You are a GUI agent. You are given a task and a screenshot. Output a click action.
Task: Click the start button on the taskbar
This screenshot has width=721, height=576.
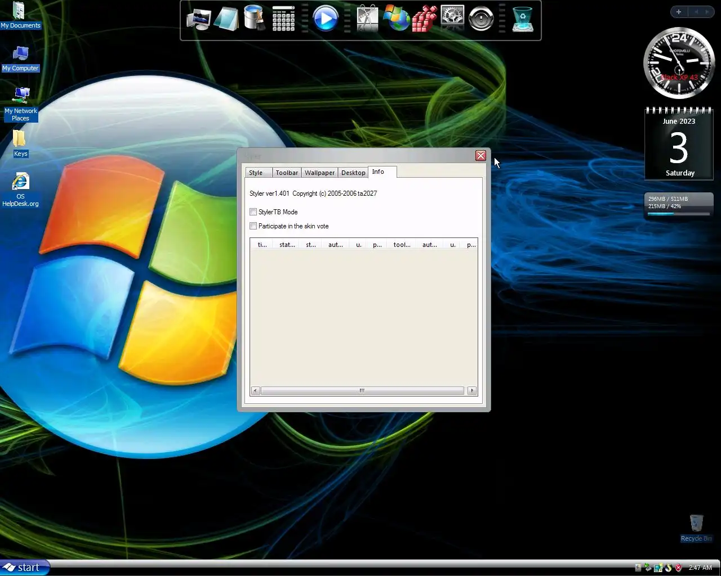[24, 568]
